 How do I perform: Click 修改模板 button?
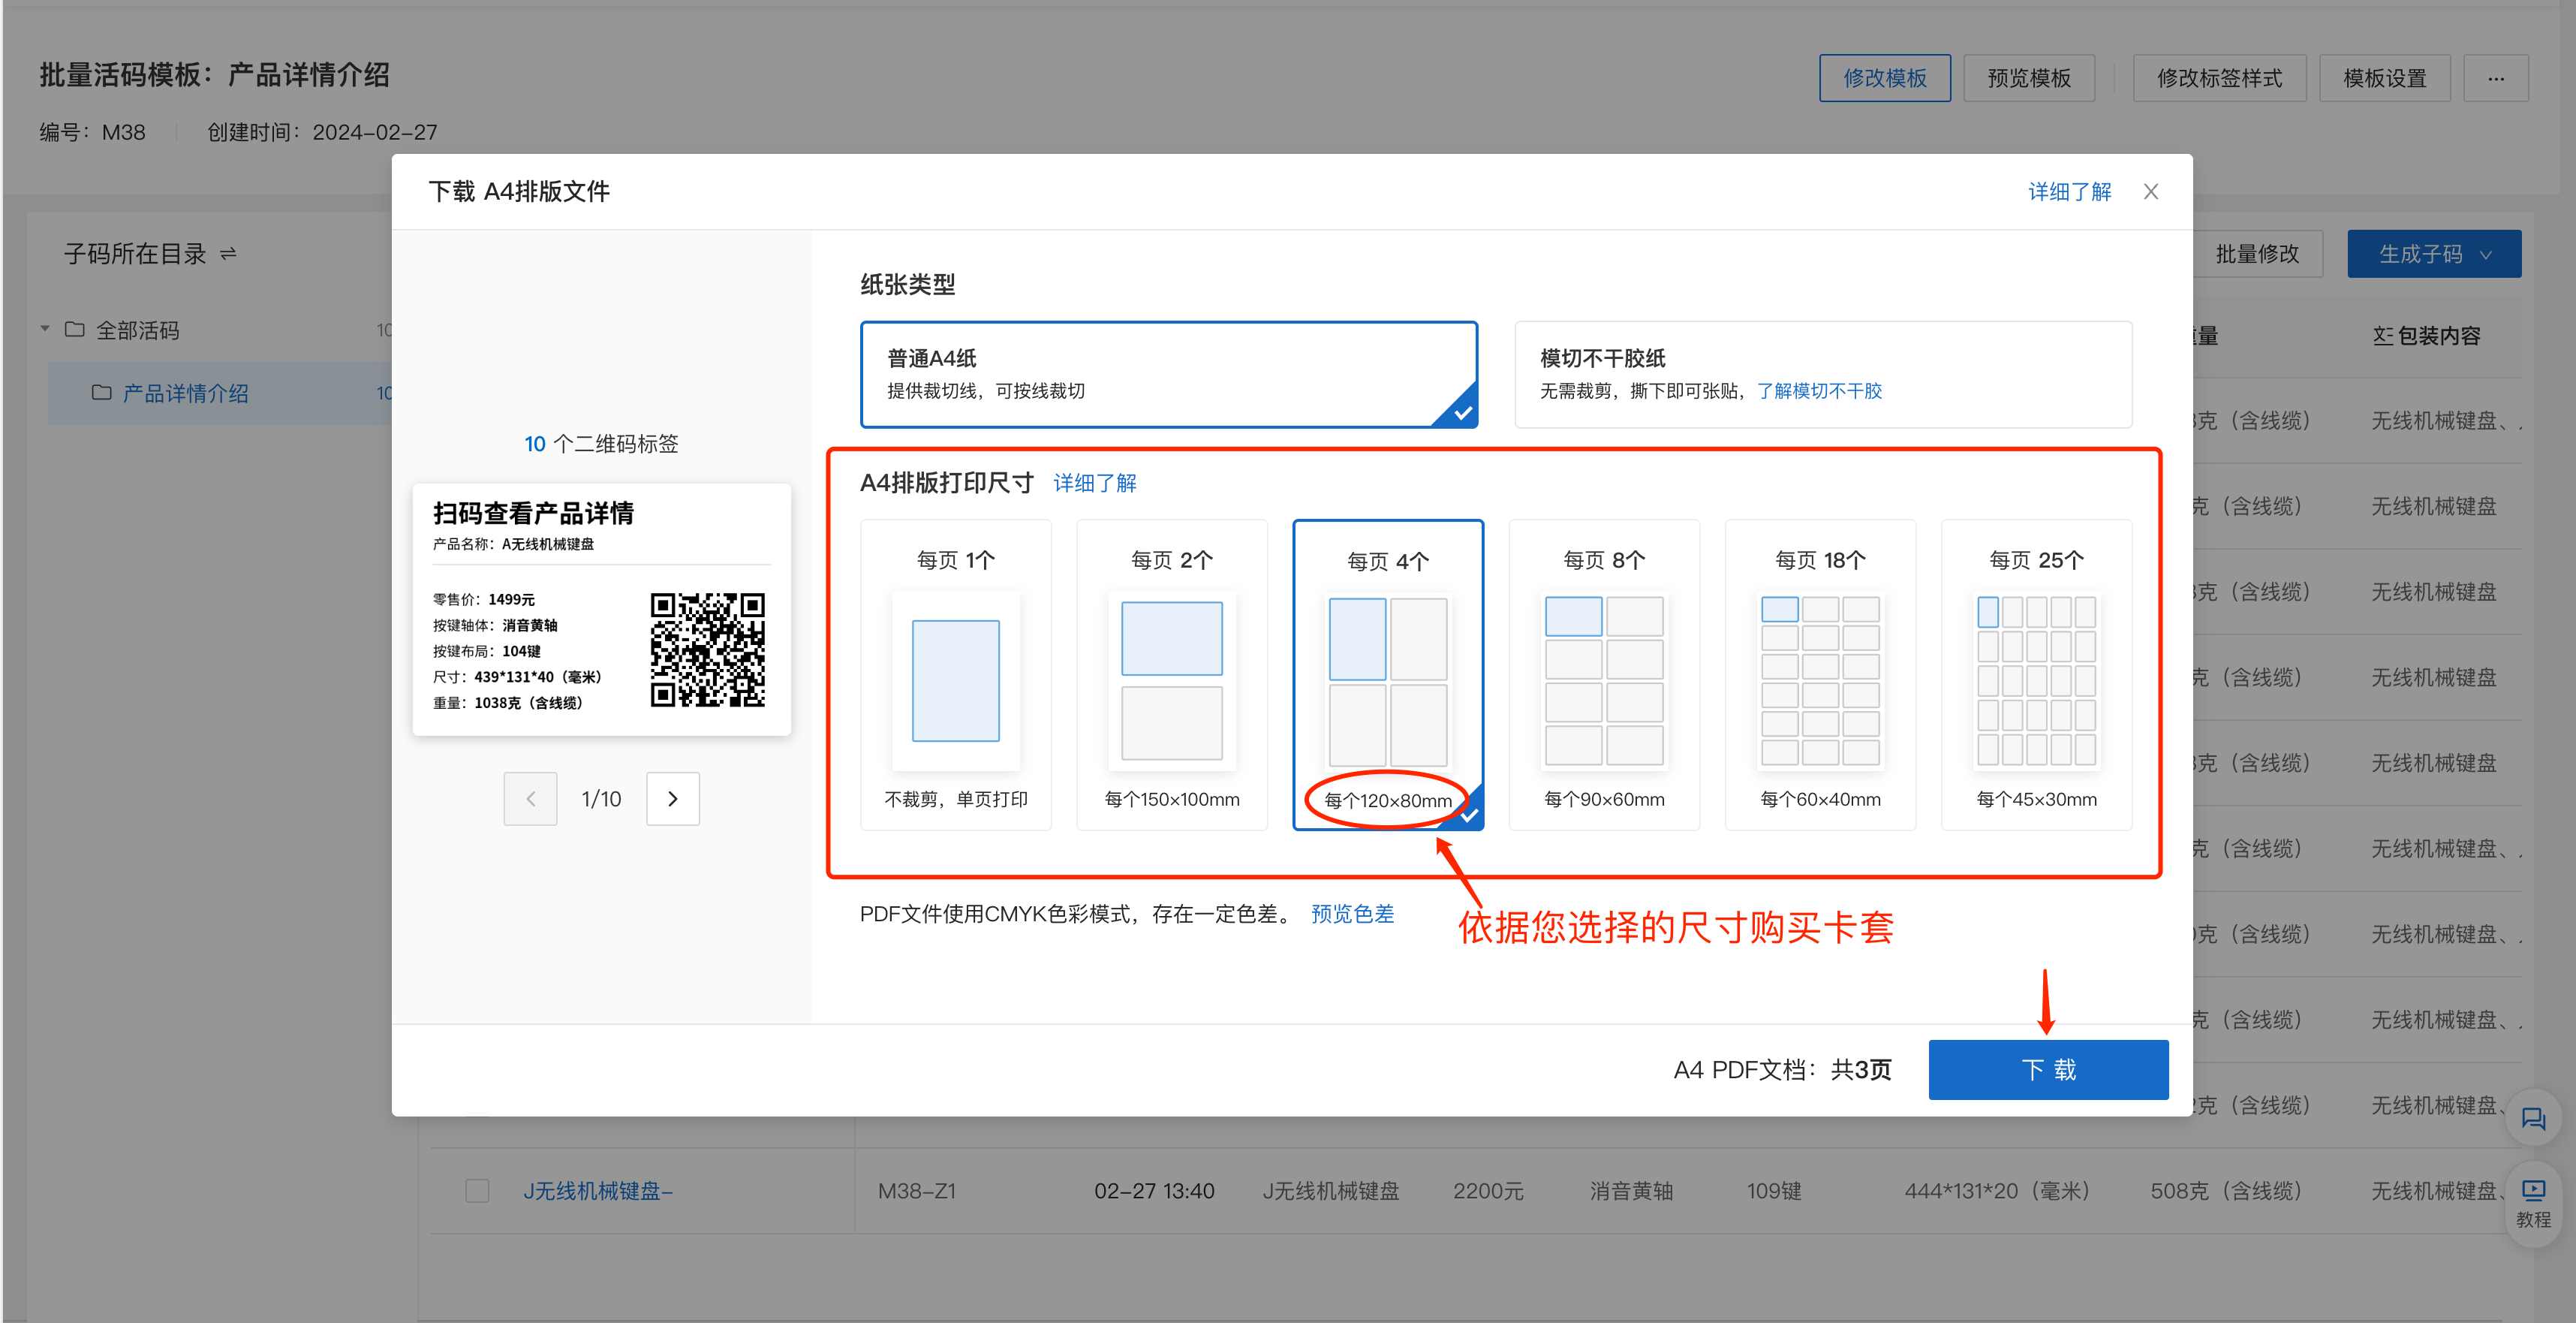[x=1884, y=78]
